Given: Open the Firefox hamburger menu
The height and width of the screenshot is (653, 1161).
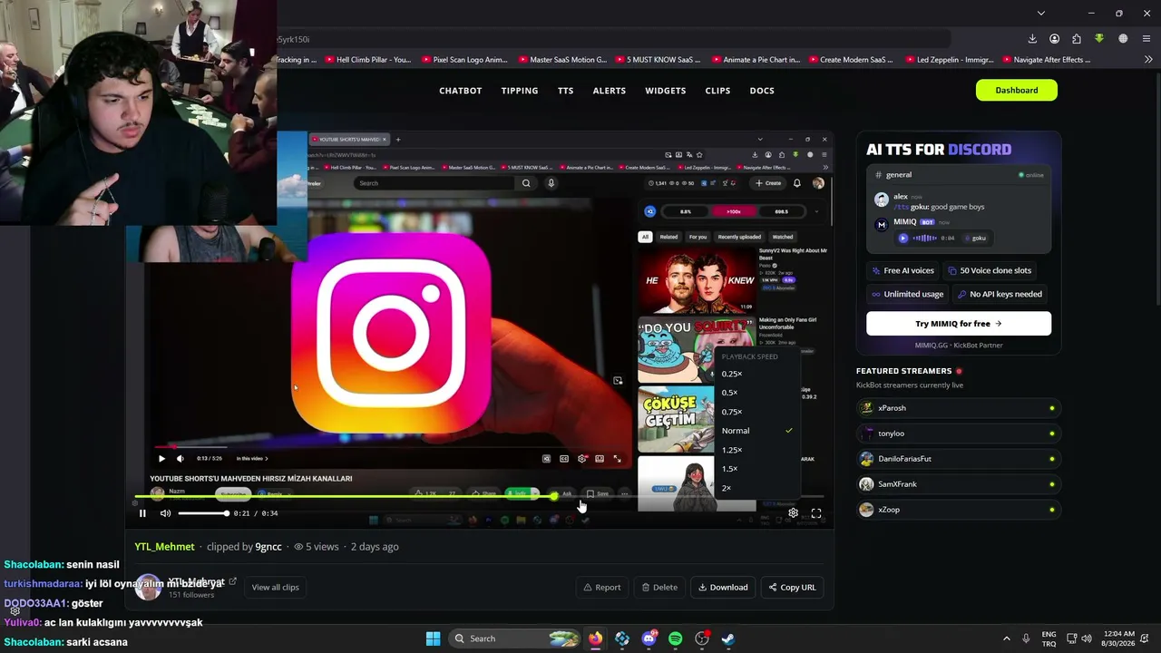Looking at the screenshot, I should coord(1146,39).
